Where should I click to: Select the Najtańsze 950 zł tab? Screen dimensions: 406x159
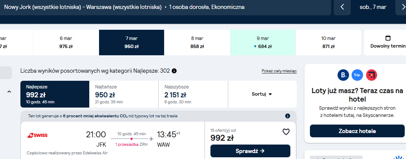(124, 94)
